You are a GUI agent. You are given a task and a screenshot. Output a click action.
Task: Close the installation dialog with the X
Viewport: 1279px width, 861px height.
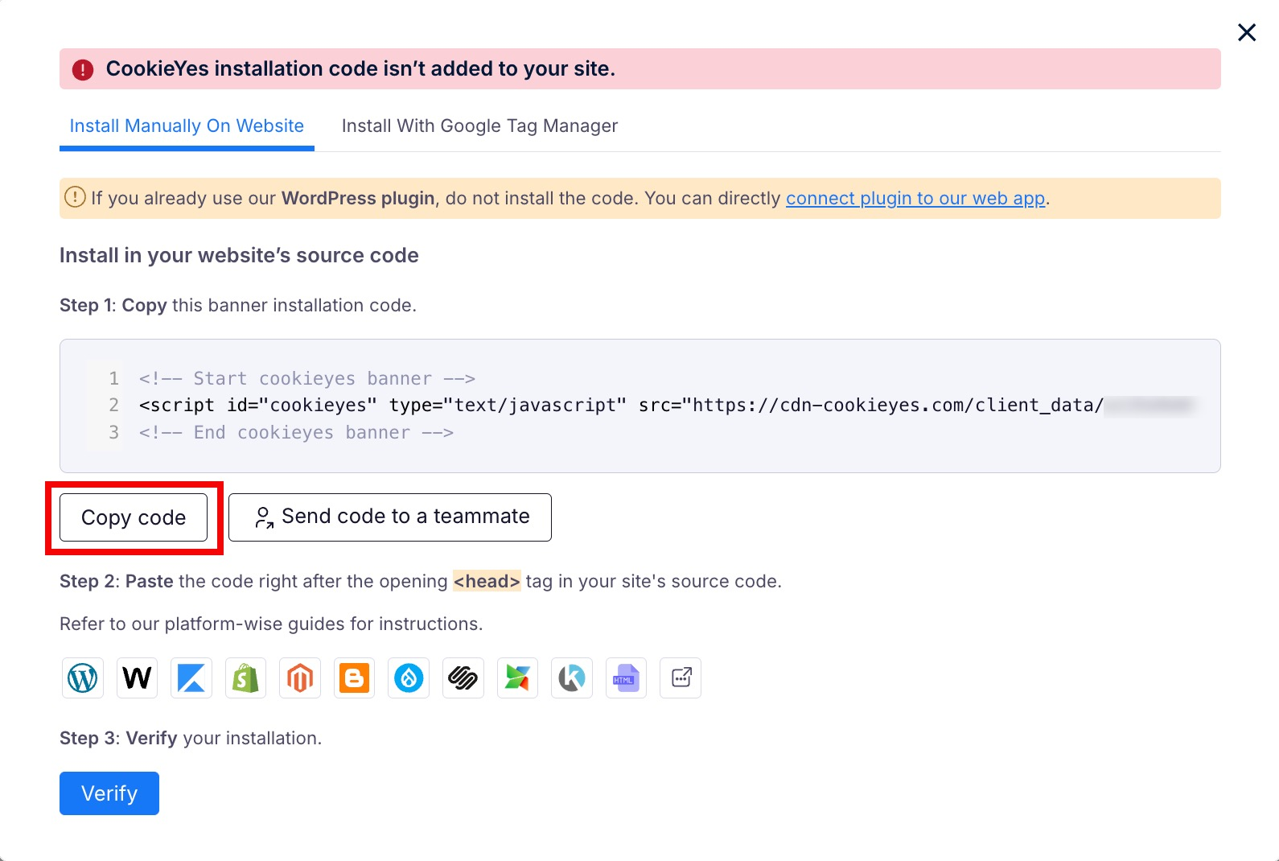tap(1247, 32)
